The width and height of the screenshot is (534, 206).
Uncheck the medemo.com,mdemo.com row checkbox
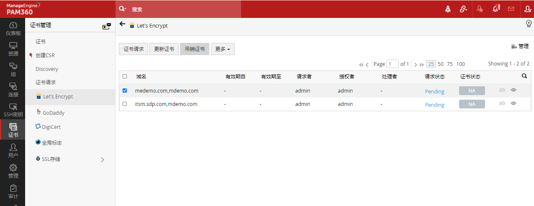[125, 90]
